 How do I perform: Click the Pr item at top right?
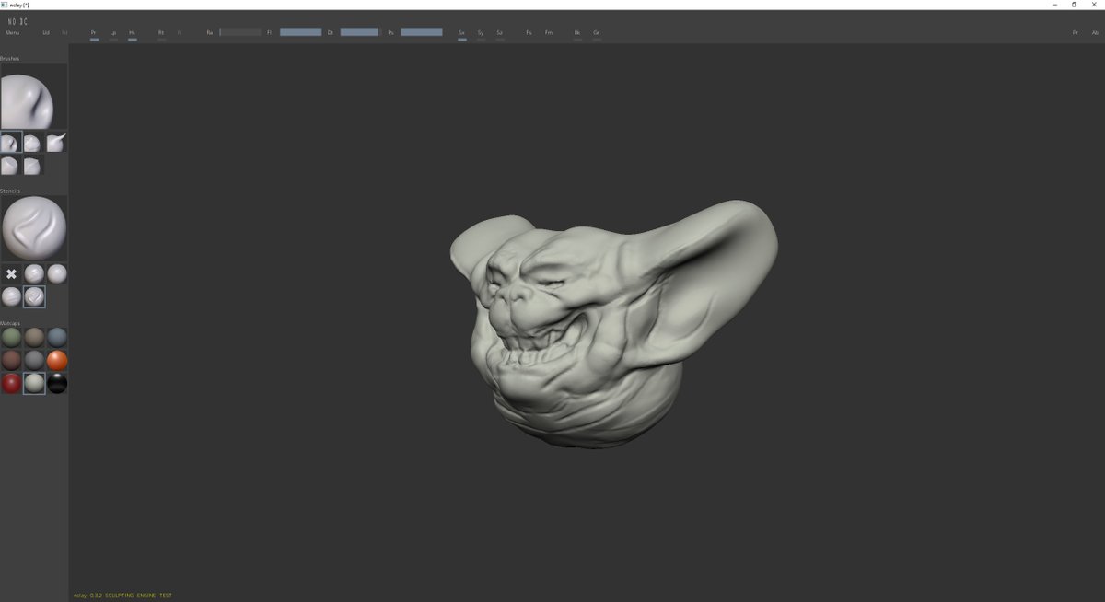coord(1074,31)
